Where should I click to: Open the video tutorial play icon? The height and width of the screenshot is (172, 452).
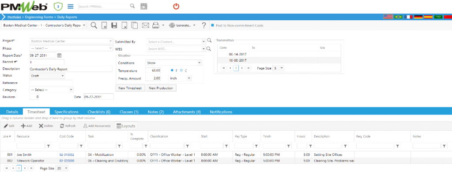143,6
